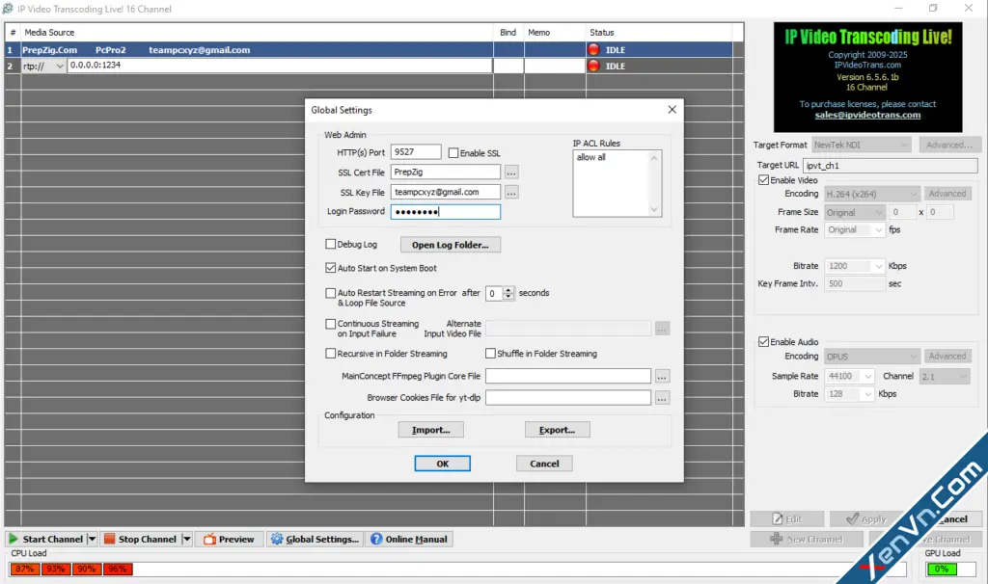Open Global Settings from the gear icon

277,539
